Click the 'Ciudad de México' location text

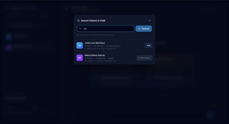[114, 46]
